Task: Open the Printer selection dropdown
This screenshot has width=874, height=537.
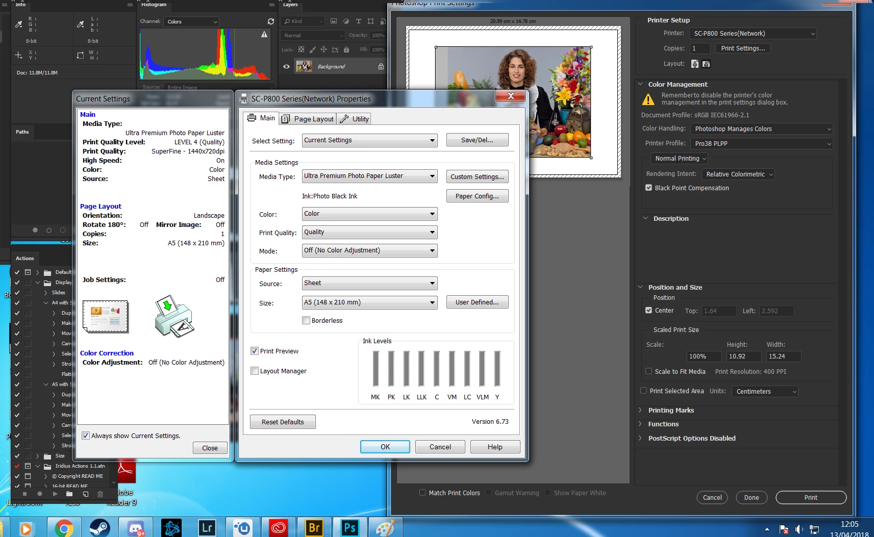Action: tap(753, 34)
